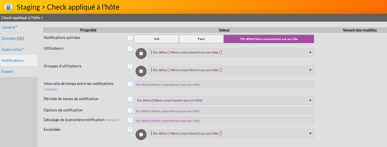The image size is (387, 147).
Task: Show help for Intervalle de temps entre notifications
Action: (x=130, y=84)
